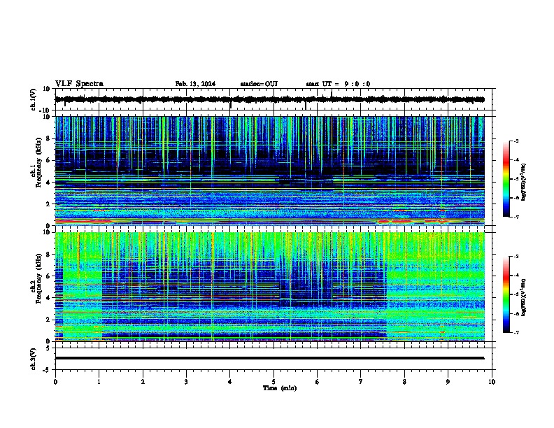Click the "station=OUI" header label

point(259,84)
